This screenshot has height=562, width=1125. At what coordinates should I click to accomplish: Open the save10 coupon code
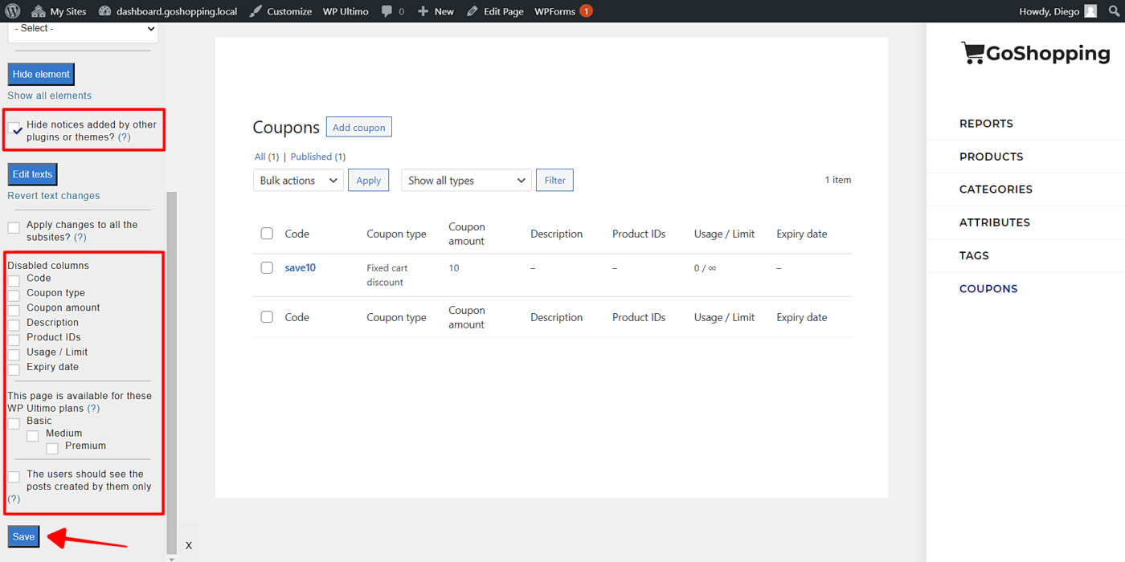300,267
